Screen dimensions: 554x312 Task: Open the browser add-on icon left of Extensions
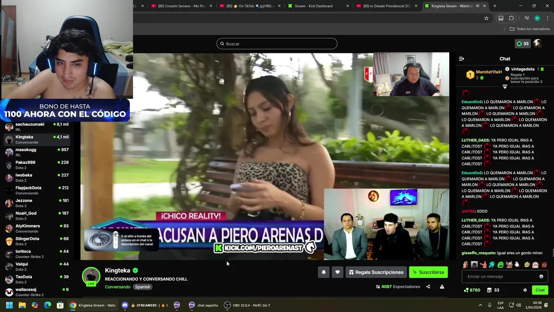(x=501, y=18)
